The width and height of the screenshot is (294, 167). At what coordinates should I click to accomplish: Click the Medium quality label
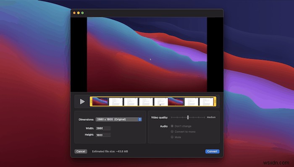(x=211, y=117)
